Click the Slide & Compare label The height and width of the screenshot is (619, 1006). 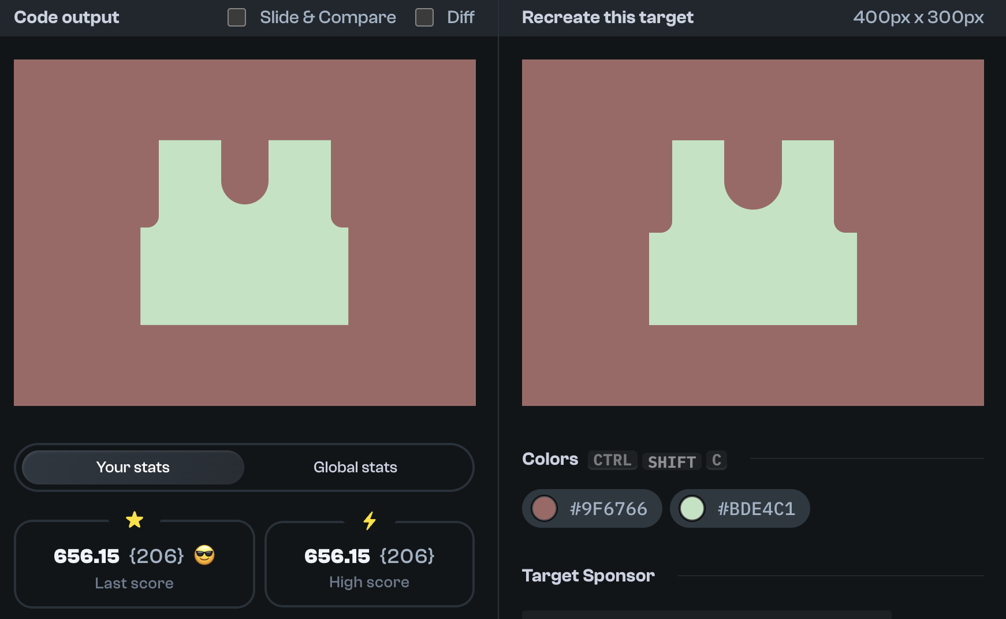pyautogui.click(x=328, y=17)
